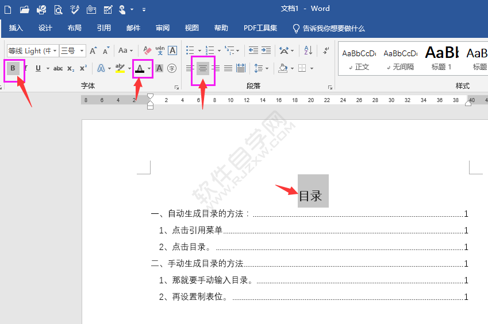
Task: Open Font dialog launcher
Action: [177, 87]
